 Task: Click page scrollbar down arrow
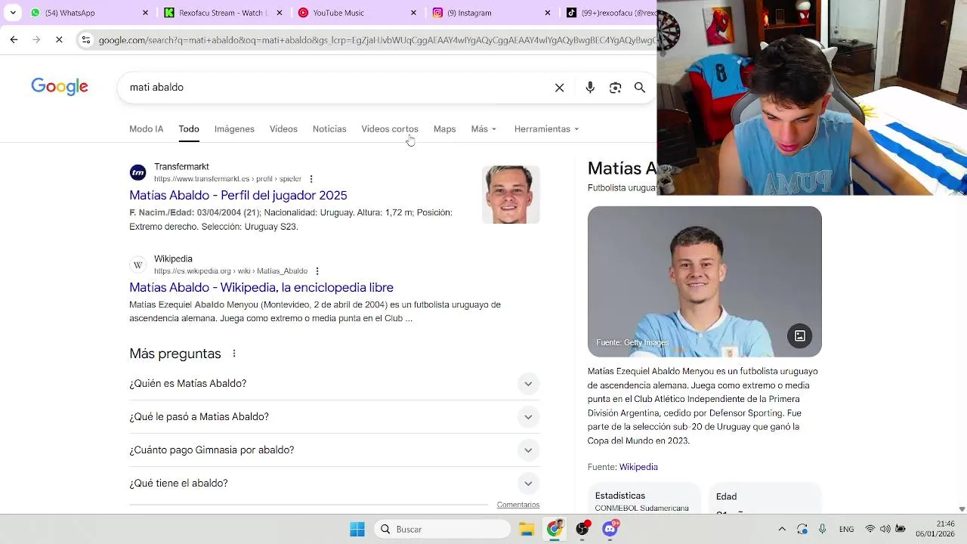962,509
